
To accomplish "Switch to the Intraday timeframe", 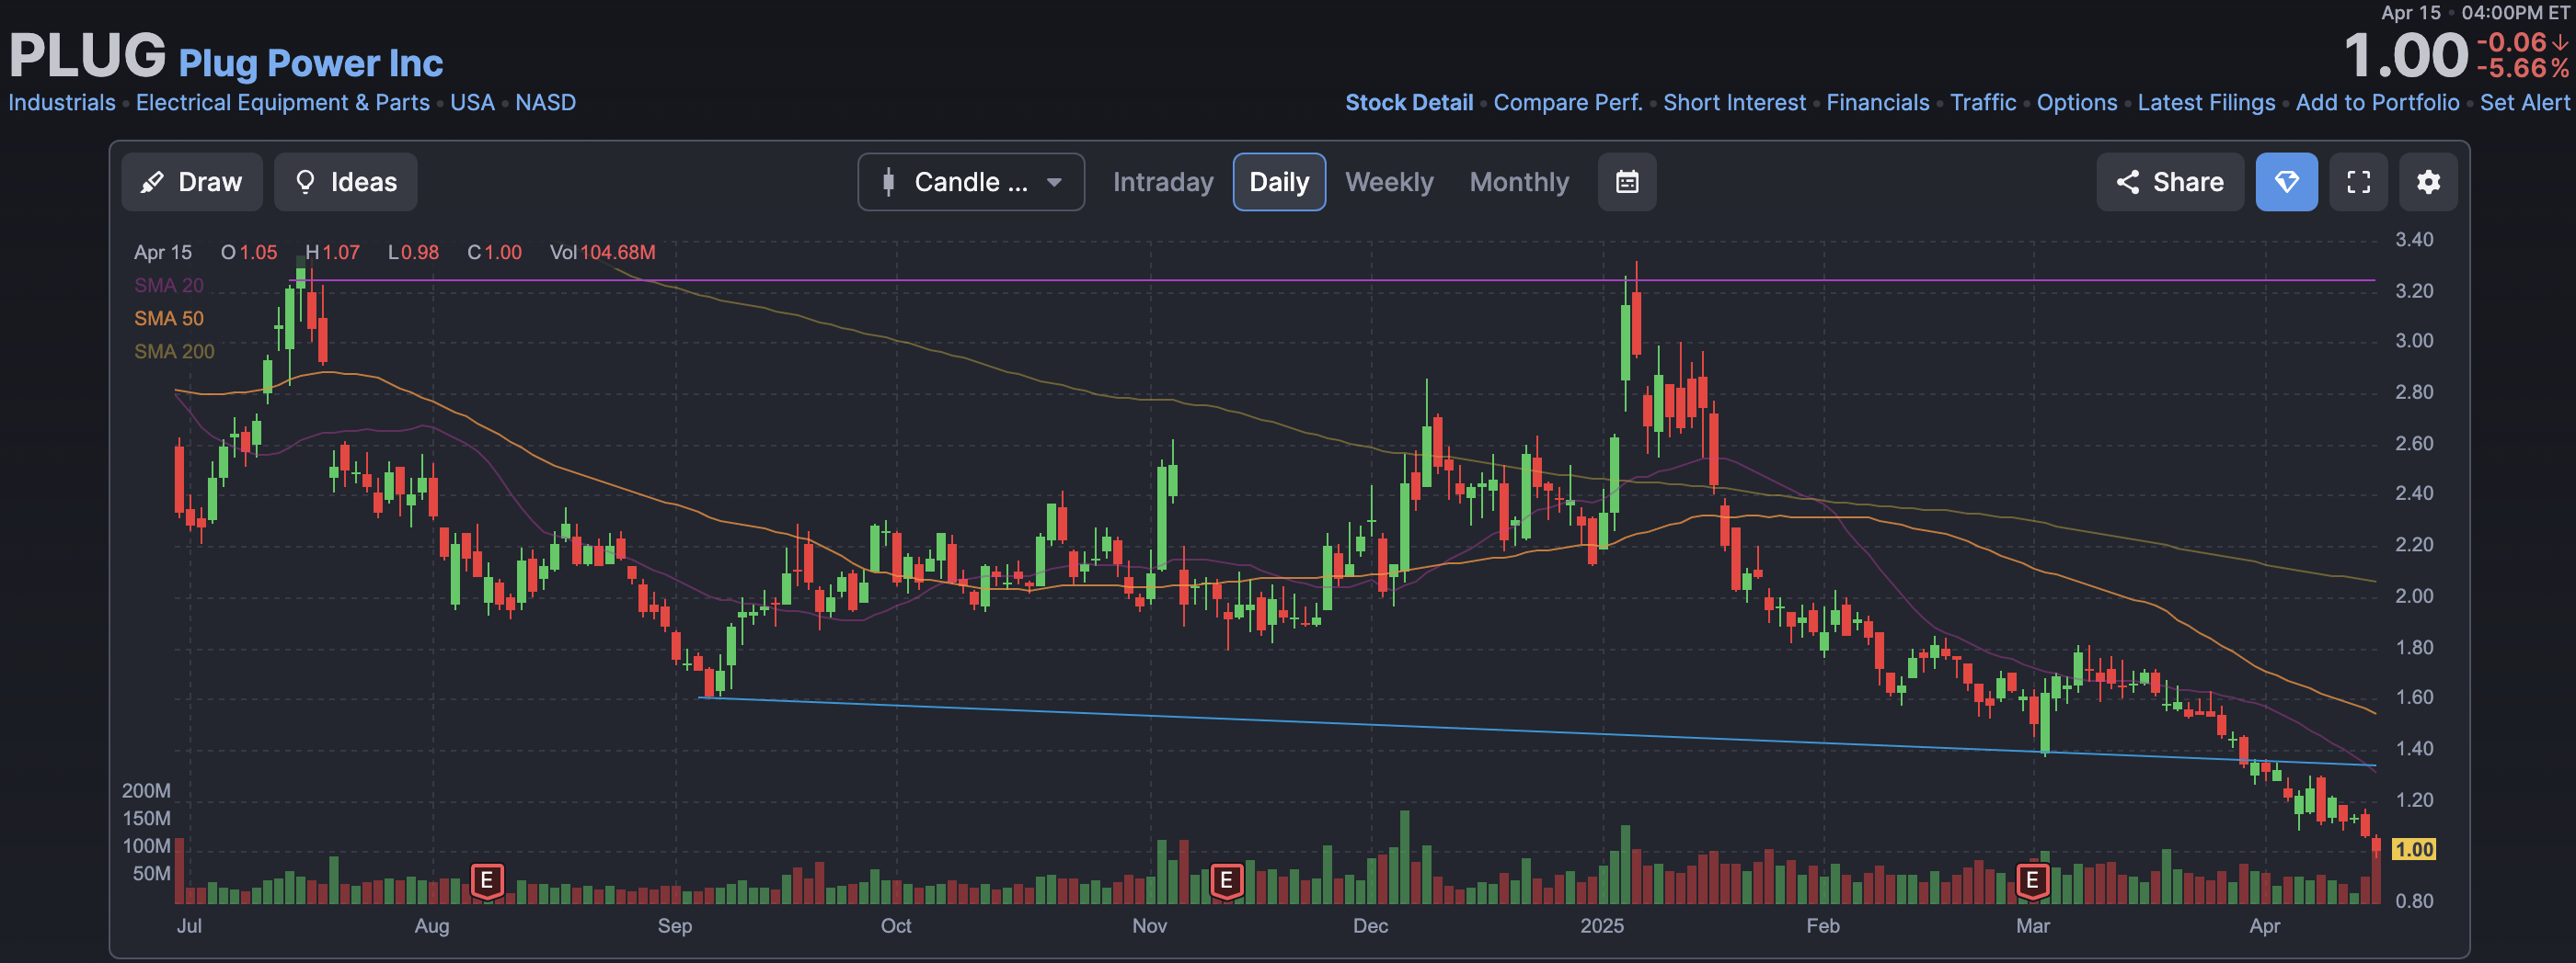I will 1163,182.
